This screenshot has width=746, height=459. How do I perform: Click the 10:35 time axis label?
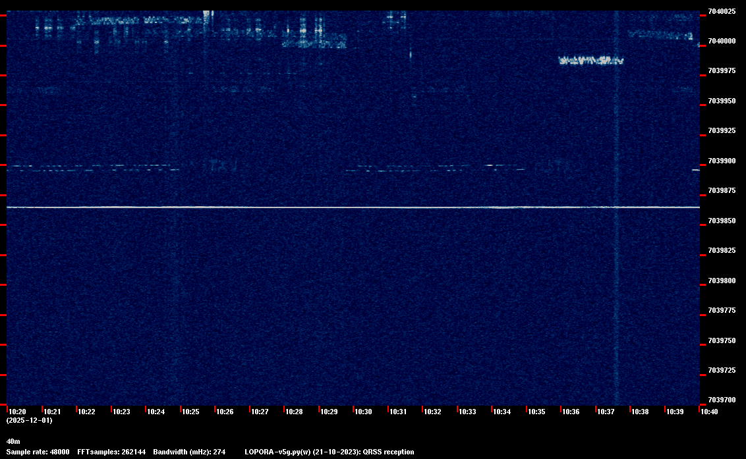[536, 412]
